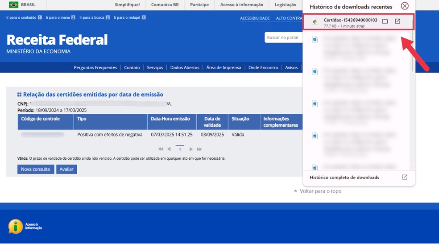Click Ir para o menu link
This screenshot has width=439, height=244.
pos(61,17)
